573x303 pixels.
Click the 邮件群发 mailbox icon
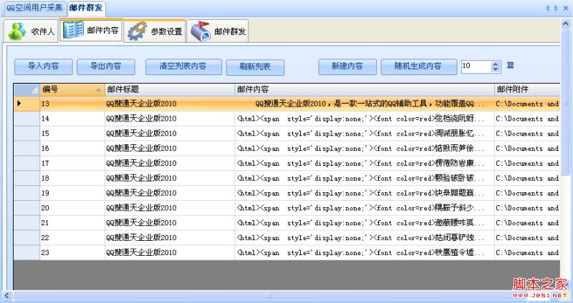coord(201,31)
